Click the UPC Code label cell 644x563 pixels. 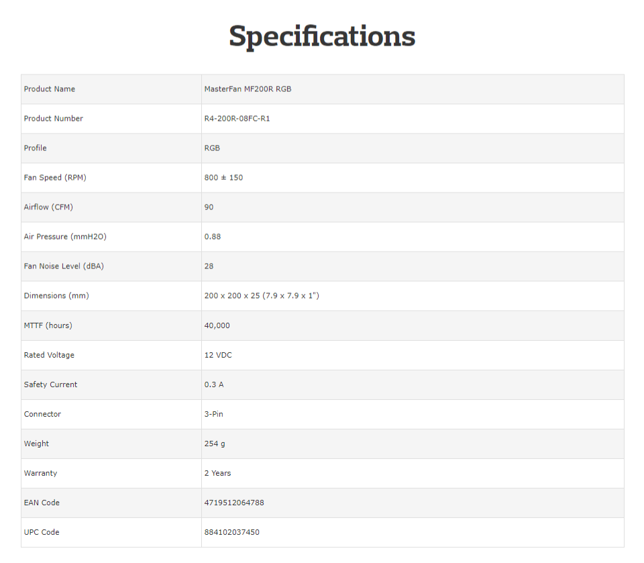click(x=42, y=532)
